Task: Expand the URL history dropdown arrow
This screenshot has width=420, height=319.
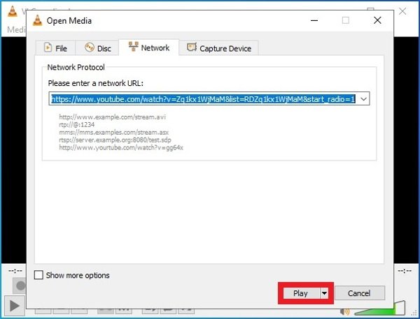Action: coord(363,99)
